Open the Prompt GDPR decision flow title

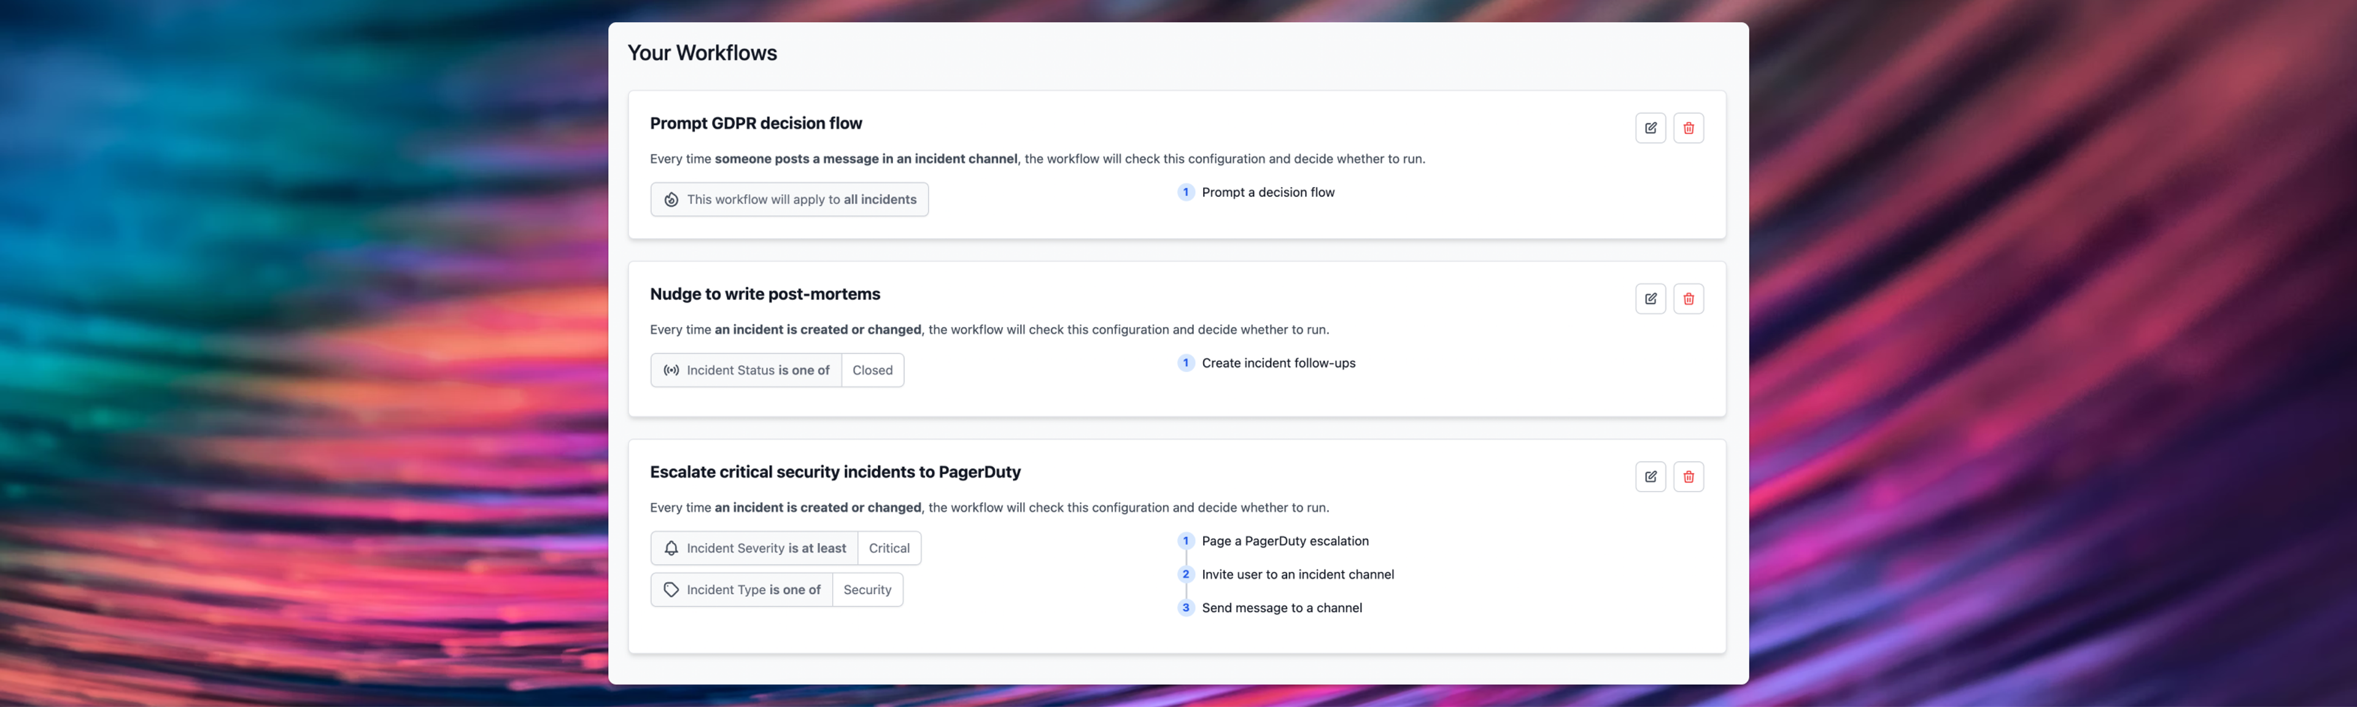[x=756, y=123]
